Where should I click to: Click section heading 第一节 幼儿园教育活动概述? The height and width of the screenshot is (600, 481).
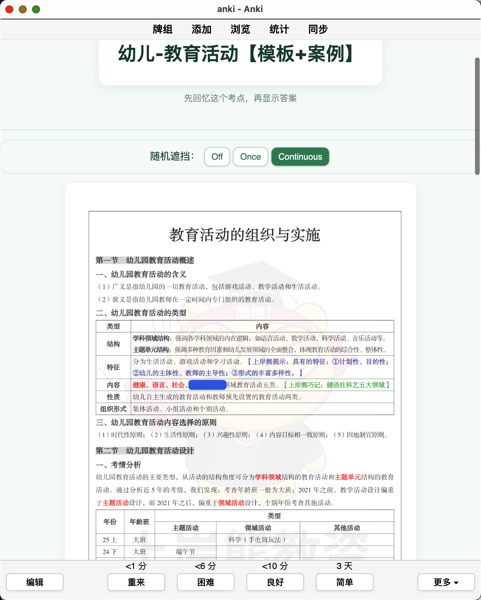(x=145, y=260)
